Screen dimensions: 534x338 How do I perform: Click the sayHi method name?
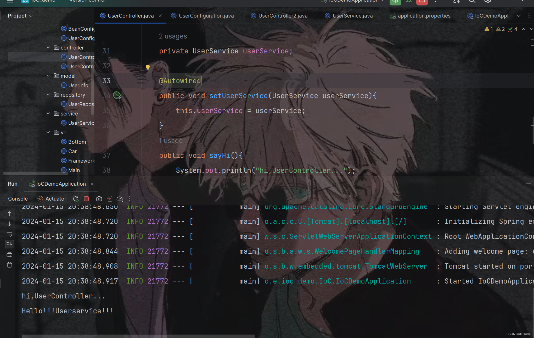coord(220,155)
